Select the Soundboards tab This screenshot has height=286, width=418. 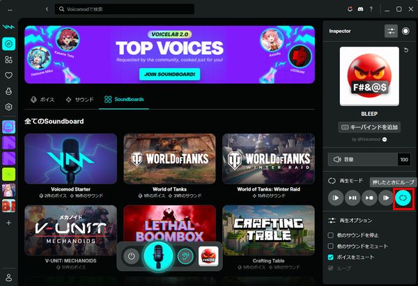124,100
